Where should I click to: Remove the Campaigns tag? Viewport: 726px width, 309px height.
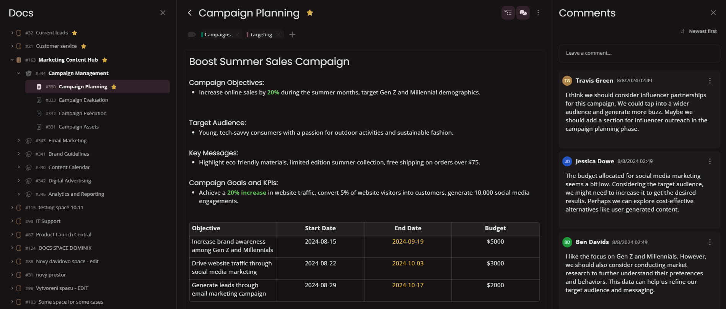(x=237, y=35)
